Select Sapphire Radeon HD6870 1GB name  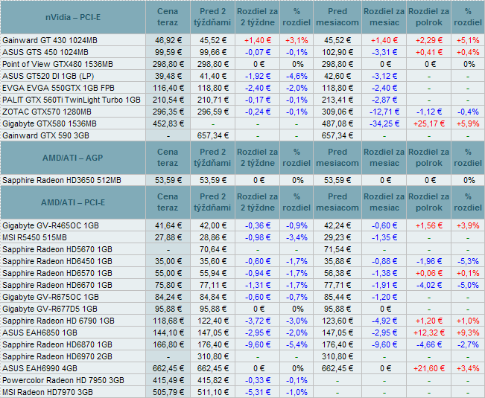tap(57, 344)
